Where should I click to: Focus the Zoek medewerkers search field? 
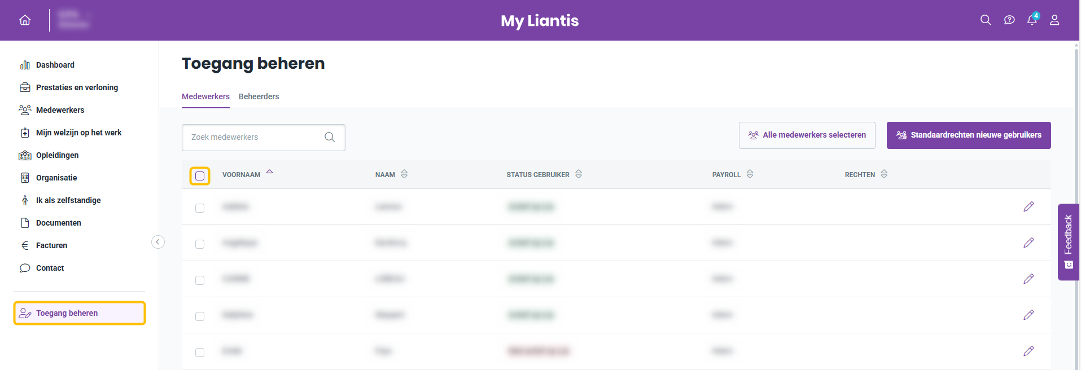tap(264, 138)
